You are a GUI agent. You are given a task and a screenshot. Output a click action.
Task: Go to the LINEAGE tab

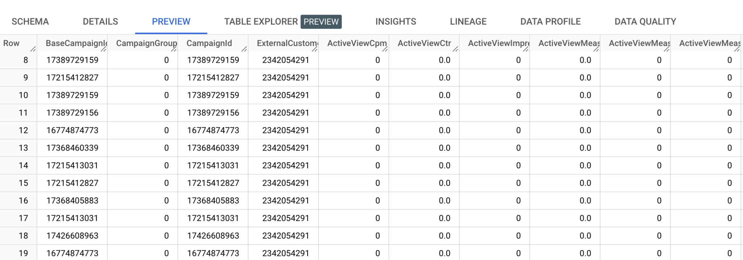tap(468, 22)
